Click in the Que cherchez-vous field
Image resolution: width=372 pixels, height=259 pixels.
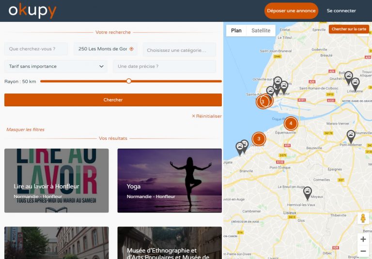pos(36,49)
